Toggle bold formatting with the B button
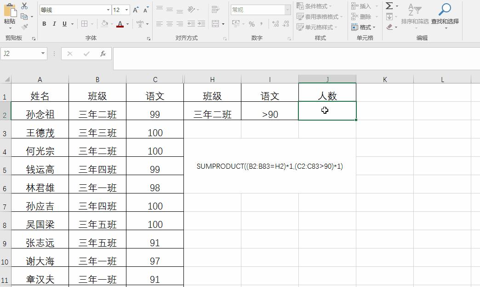480x287 pixels. [x=44, y=23]
